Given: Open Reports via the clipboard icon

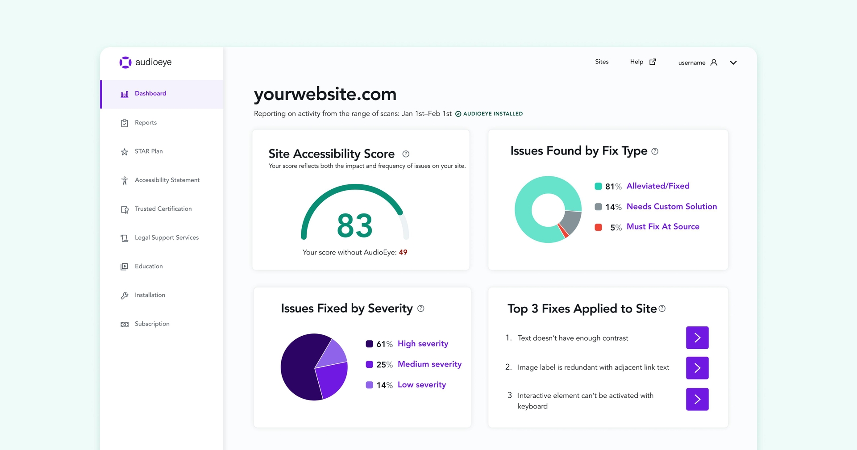Looking at the screenshot, I should coord(125,123).
